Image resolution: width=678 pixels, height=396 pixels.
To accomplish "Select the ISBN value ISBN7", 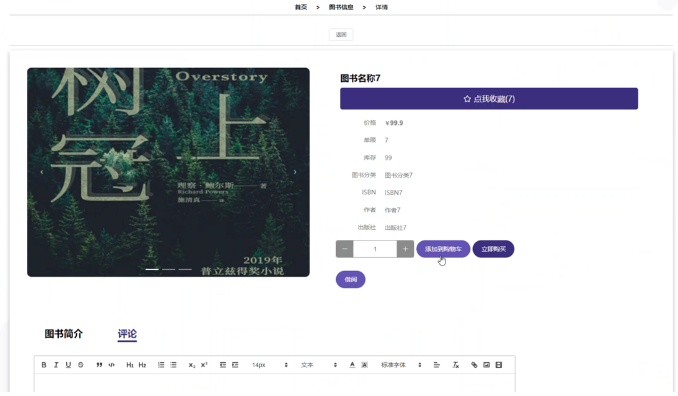I will [394, 192].
